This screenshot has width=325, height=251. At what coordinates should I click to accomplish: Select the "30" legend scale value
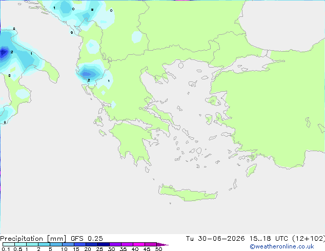tap(111, 249)
